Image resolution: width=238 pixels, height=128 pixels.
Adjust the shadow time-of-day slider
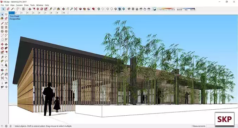pos(186,9)
